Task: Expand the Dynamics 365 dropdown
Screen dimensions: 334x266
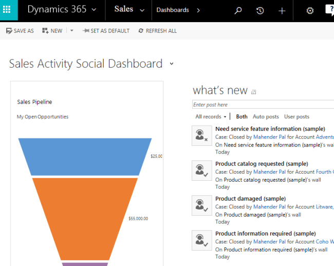Action: pos(94,10)
